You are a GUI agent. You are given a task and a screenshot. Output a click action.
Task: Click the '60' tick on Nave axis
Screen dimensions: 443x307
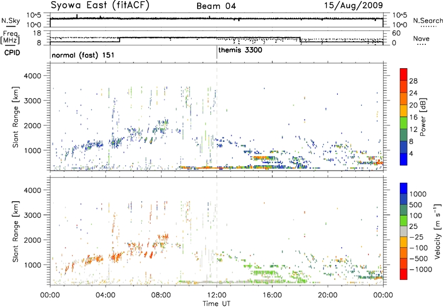[x=396, y=33]
